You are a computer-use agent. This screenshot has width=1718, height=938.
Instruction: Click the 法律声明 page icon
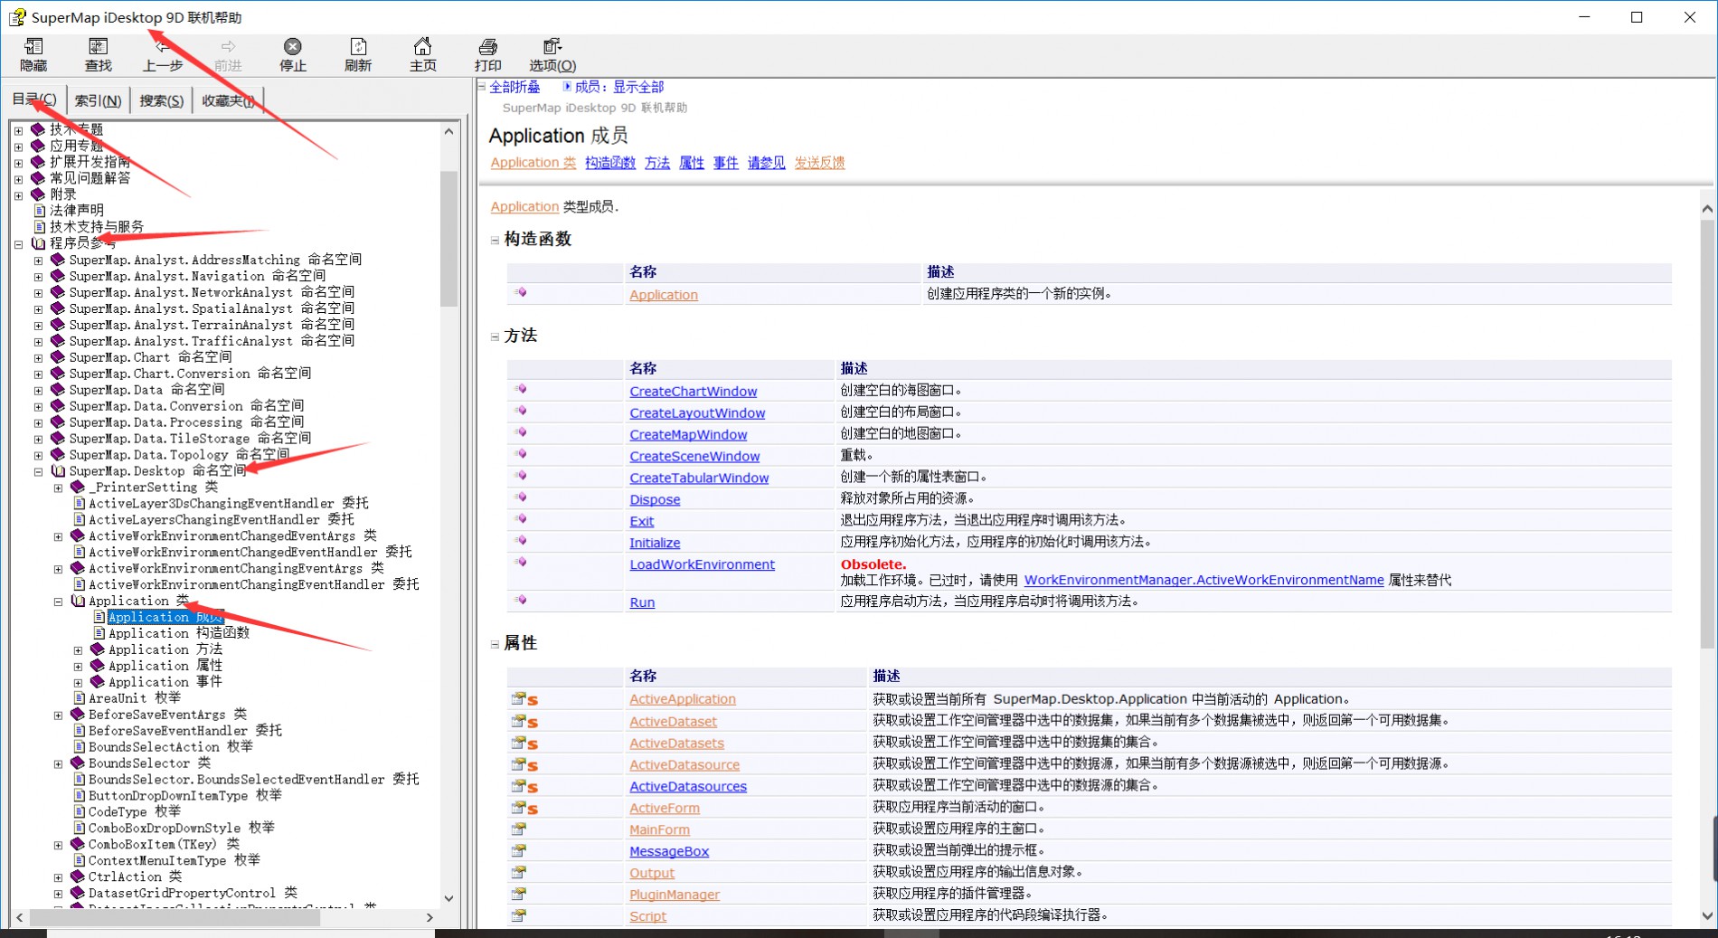tap(39, 211)
